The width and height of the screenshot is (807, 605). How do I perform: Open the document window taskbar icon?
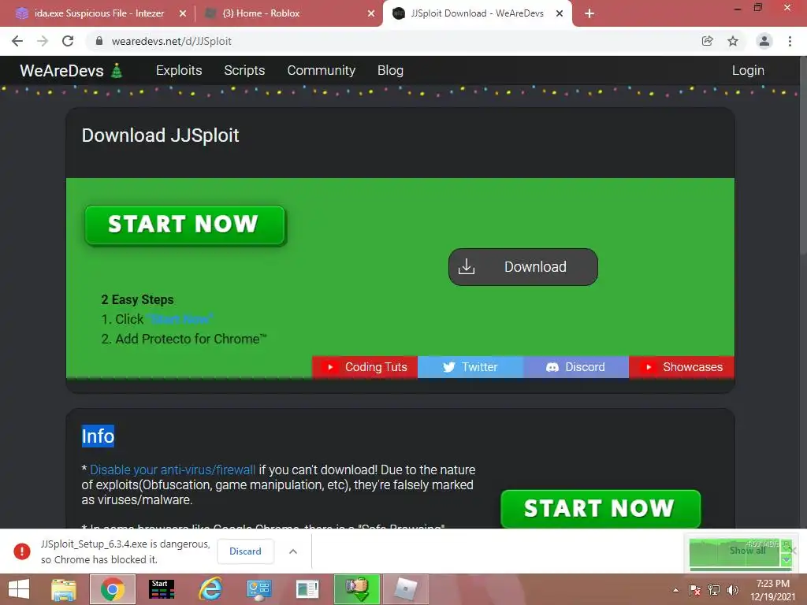pyautogui.click(x=308, y=589)
